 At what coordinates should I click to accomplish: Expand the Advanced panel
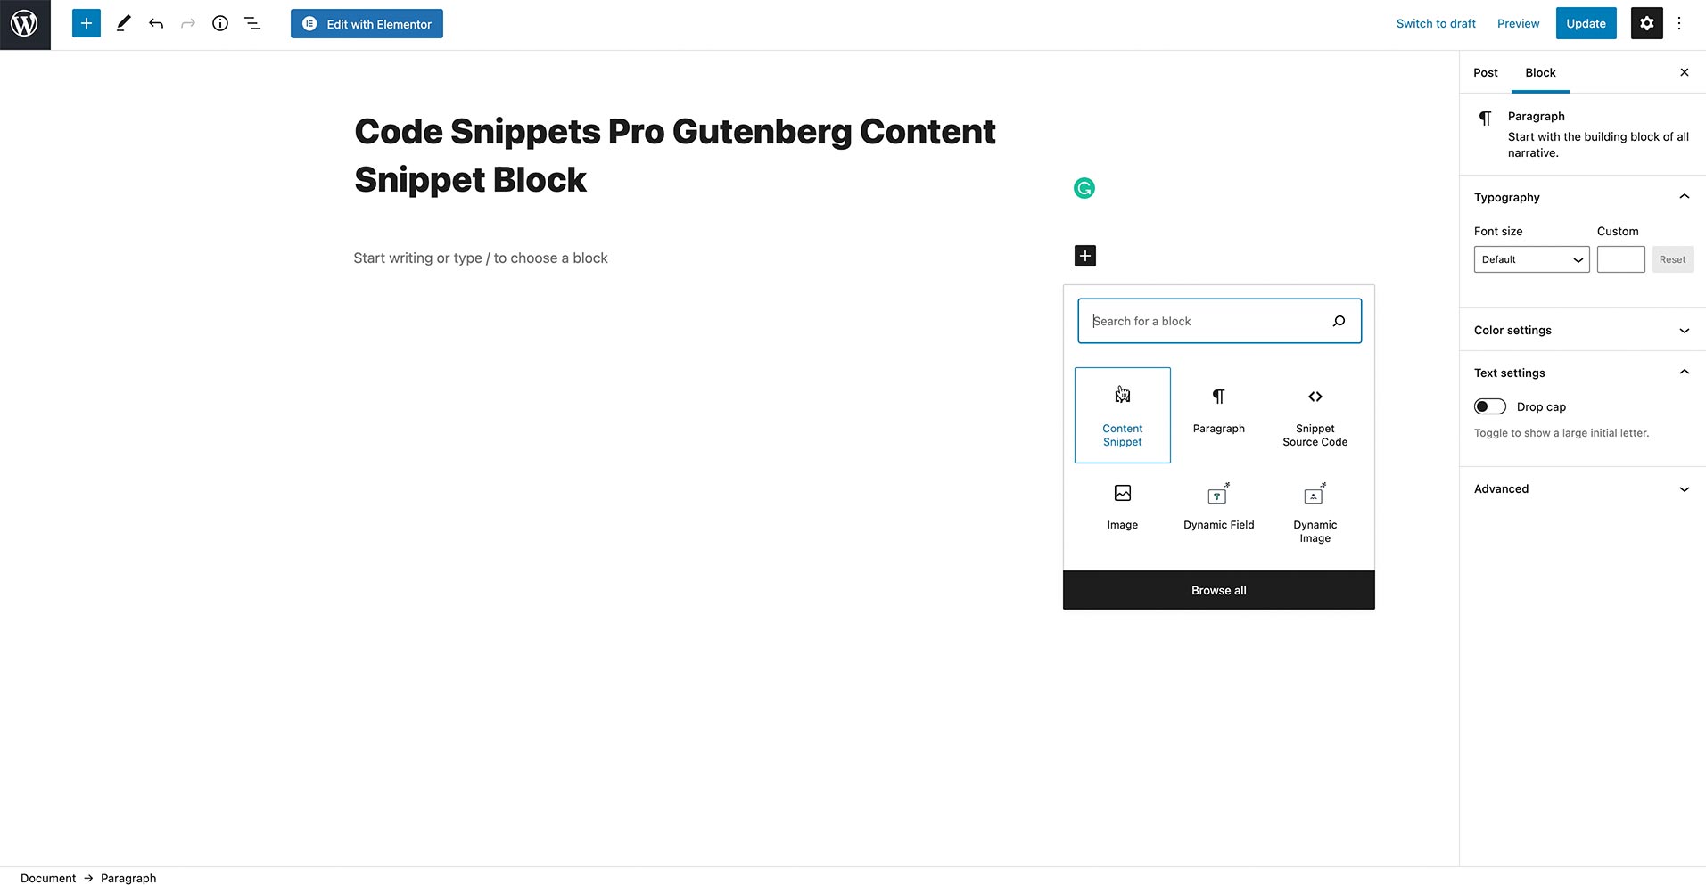pyautogui.click(x=1582, y=488)
